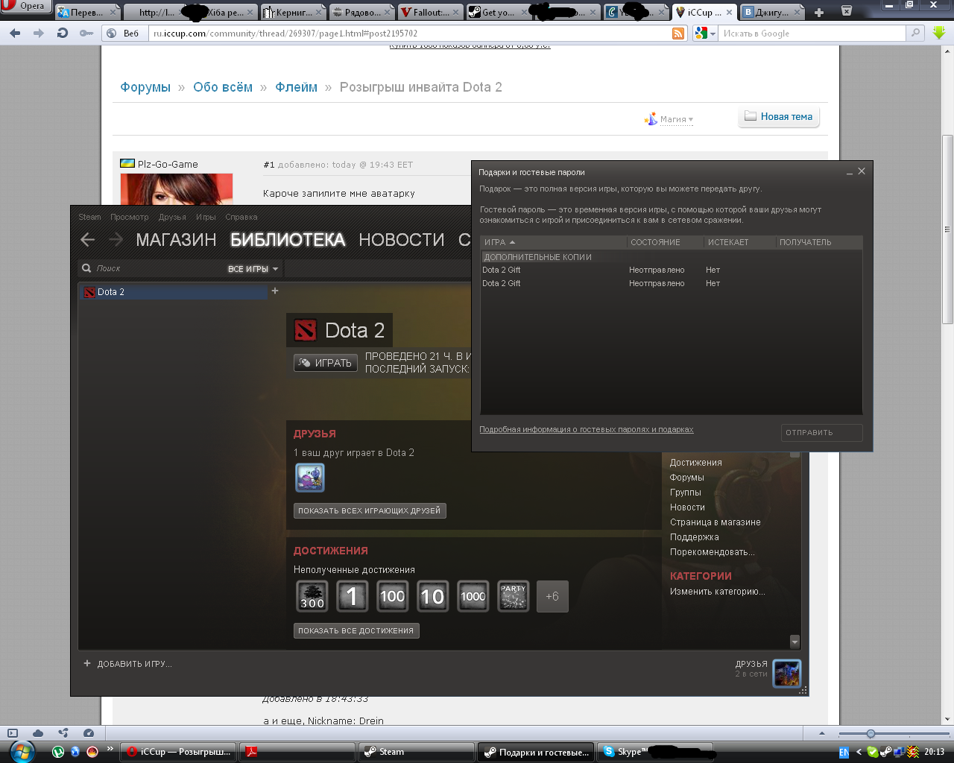This screenshot has width=954, height=763.
Task: Expand hidden quick launch icons with the taskbar chevron
Action: [x=110, y=749]
